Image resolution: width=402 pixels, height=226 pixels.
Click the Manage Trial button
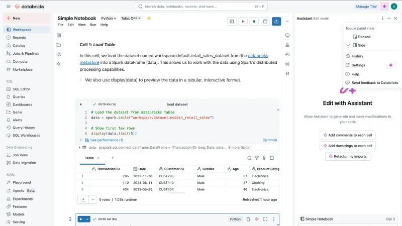[x=366, y=7]
